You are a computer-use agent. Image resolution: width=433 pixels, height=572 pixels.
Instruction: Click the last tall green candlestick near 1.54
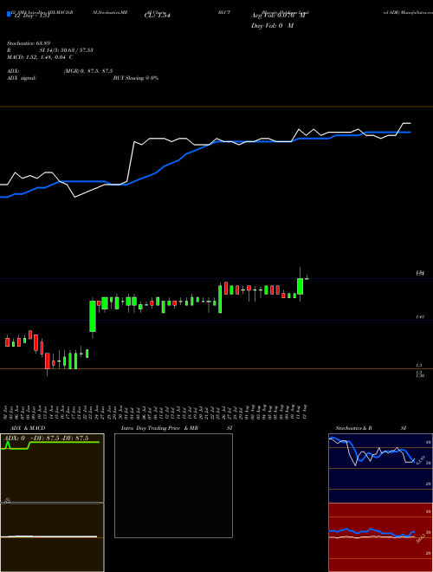300,286
